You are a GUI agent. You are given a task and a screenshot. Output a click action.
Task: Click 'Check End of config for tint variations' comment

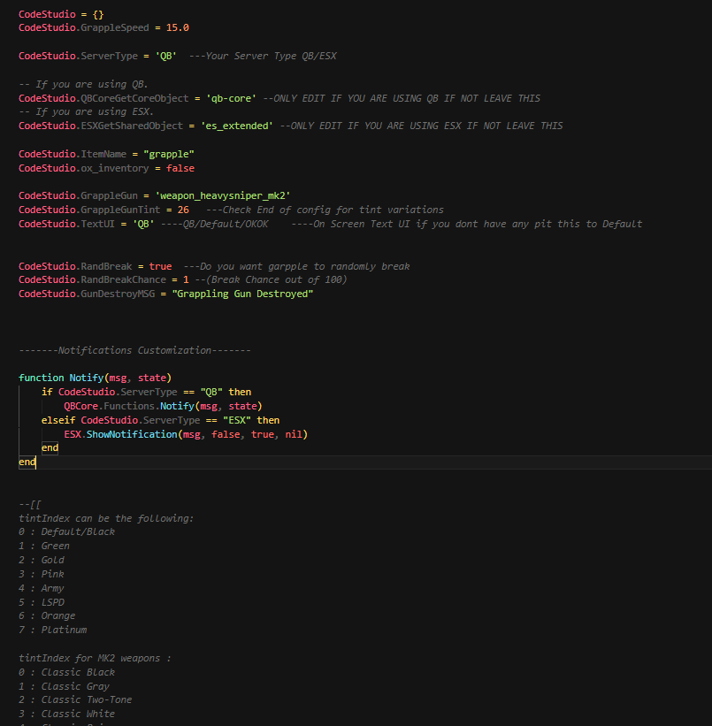[x=325, y=210]
